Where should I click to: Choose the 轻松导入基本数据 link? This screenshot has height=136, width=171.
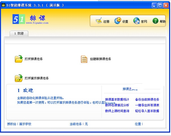(x=147, y=111)
